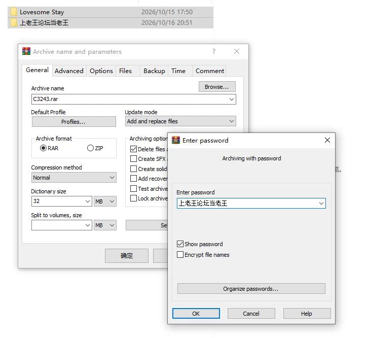Click the date 2026/10/15 17:50
Image resolution: width=368 pixels, height=338 pixels.
tap(167, 12)
